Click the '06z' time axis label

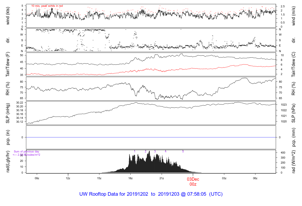coord(255,178)
